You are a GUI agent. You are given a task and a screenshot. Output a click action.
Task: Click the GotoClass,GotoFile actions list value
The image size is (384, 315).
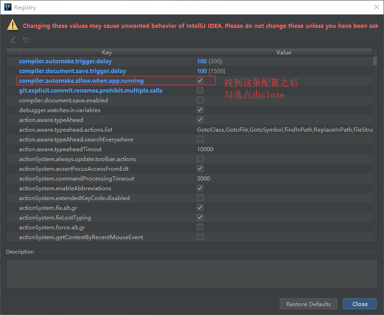click(285, 130)
